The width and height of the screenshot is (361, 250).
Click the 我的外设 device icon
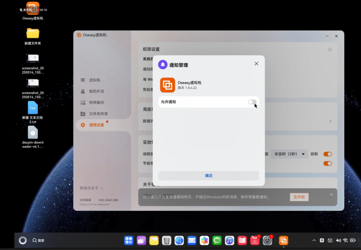(83, 92)
